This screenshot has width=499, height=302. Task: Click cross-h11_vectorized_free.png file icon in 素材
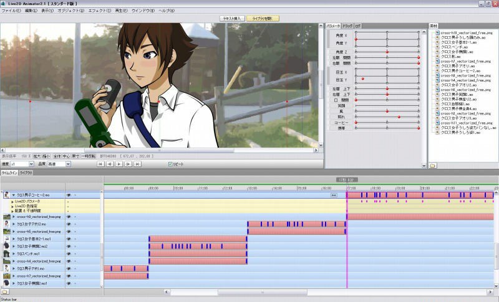click(x=438, y=123)
